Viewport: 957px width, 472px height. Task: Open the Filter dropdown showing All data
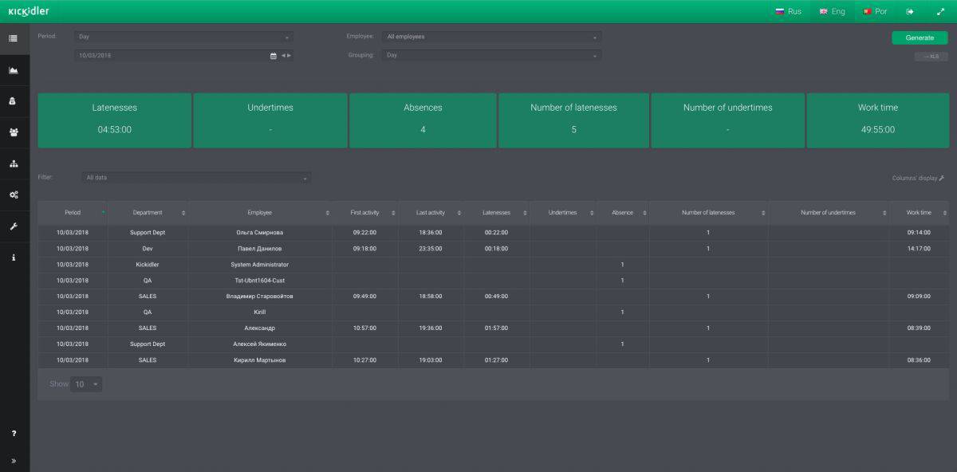[195, 178]
